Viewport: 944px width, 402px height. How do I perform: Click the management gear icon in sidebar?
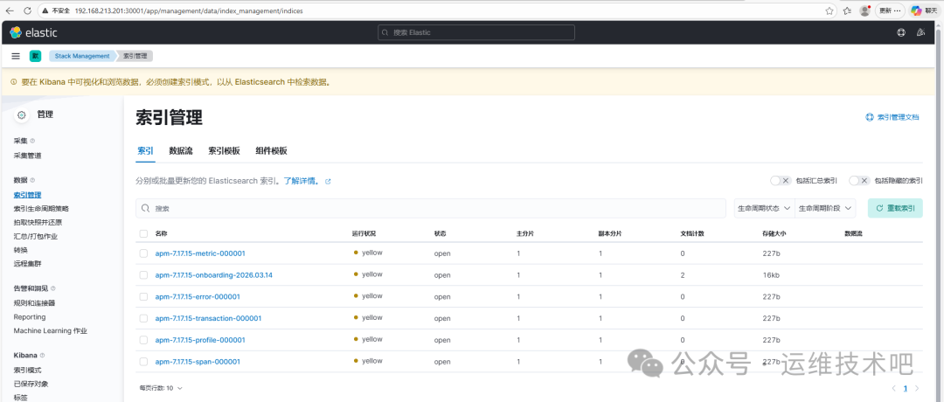click(22, 115)
